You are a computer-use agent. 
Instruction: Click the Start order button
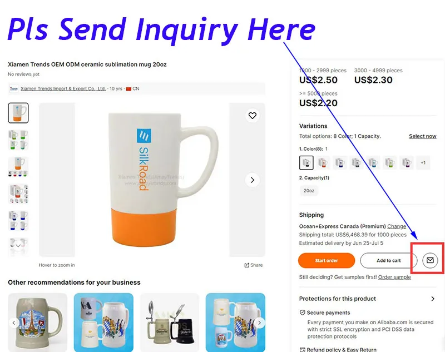pos(327,260)
